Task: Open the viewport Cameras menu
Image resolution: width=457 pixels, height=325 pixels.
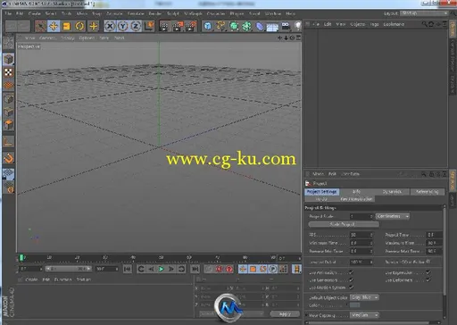Action: [x=47, y=37]
